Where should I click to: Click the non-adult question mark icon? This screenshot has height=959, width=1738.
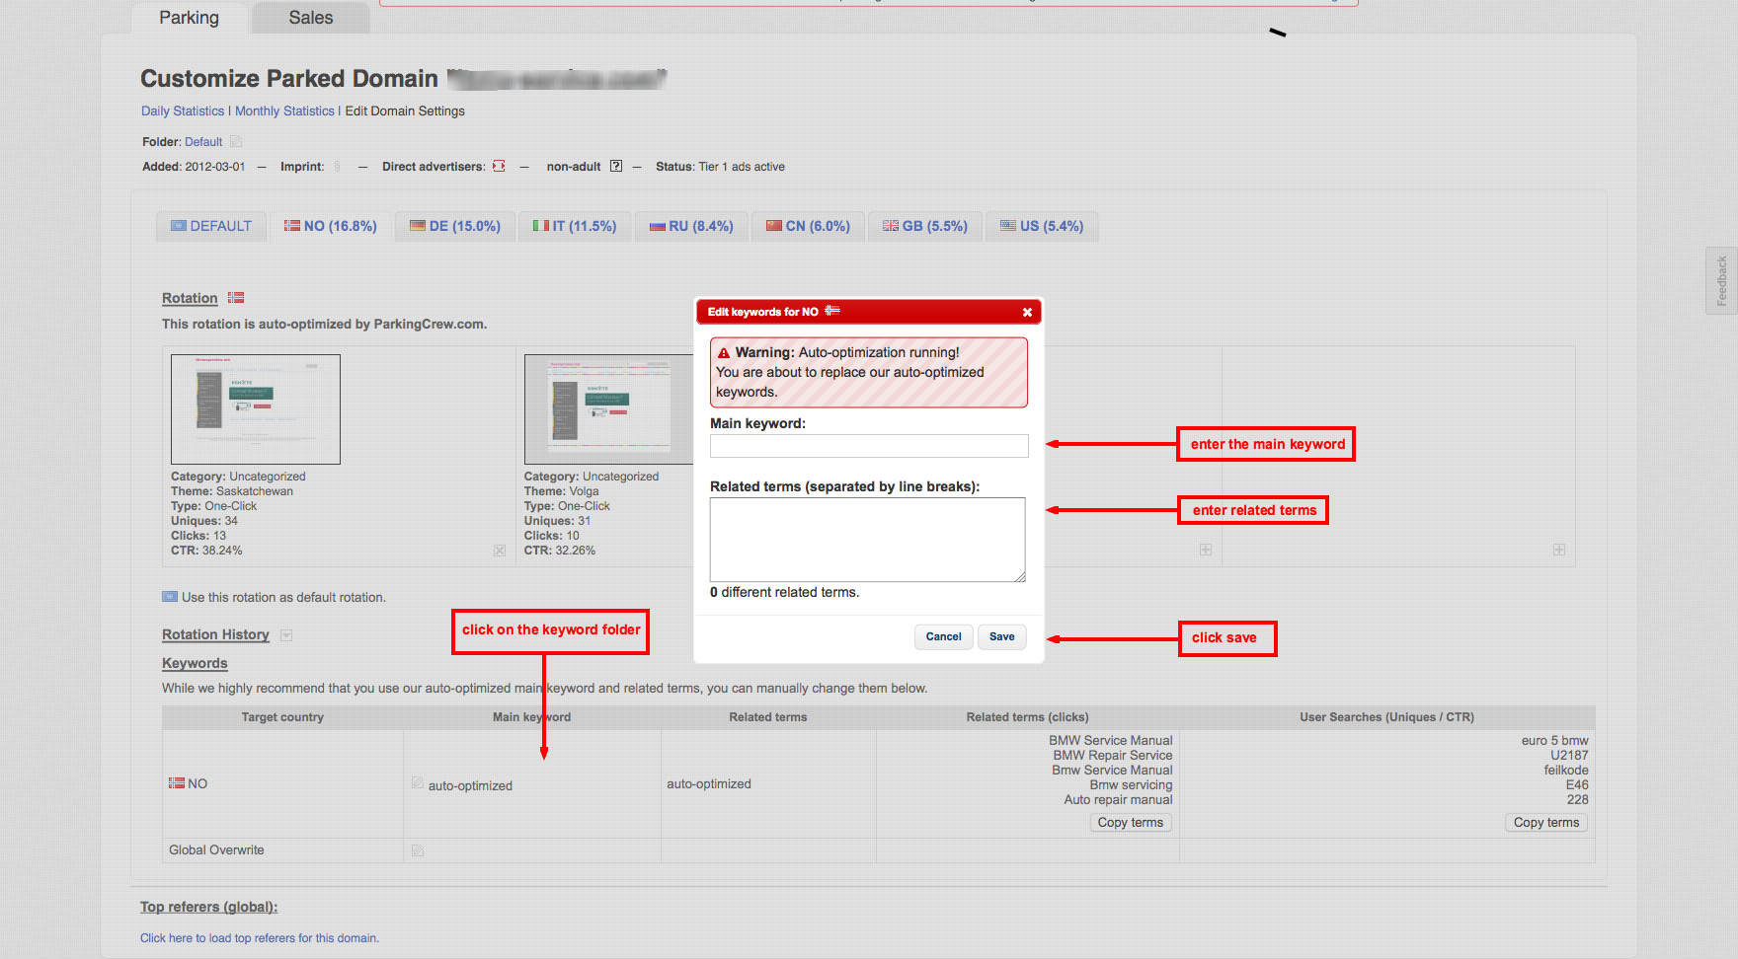click(616, 166)
